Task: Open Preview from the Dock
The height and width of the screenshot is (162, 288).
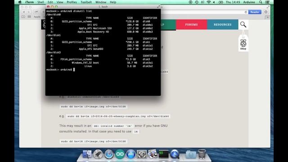Action: coord(153,154)
